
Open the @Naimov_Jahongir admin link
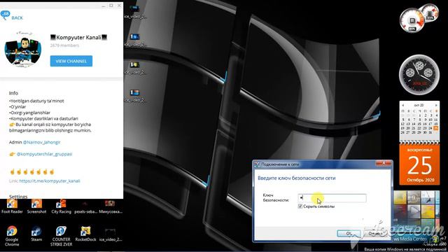(x=41, y=142)
